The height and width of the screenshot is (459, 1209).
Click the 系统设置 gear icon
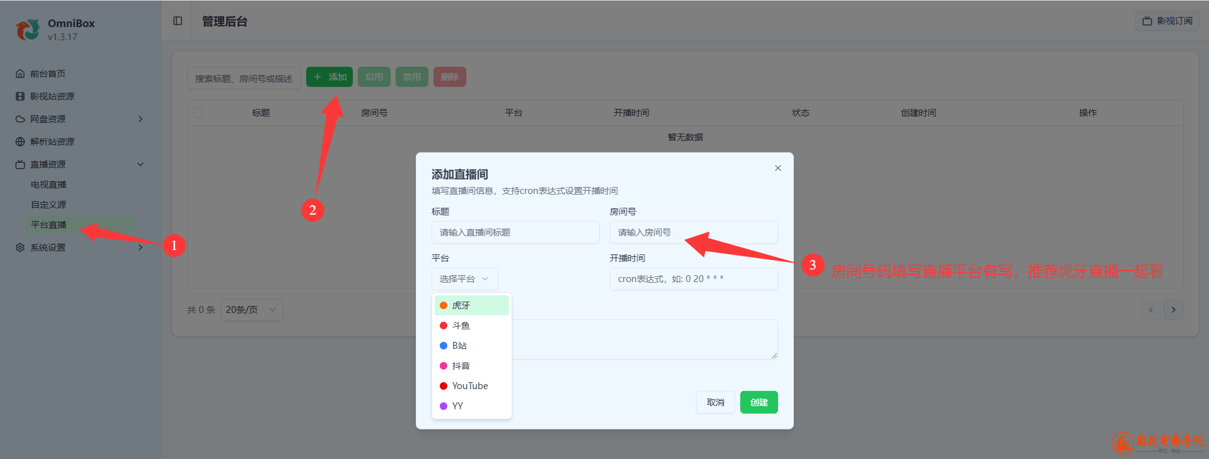tap(20, 247)
